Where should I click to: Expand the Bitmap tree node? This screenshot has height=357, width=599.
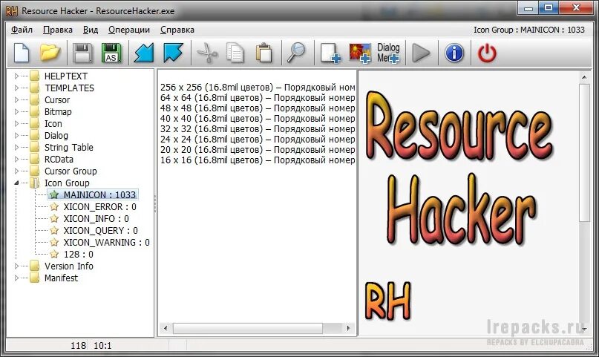[x=16, y=111]
